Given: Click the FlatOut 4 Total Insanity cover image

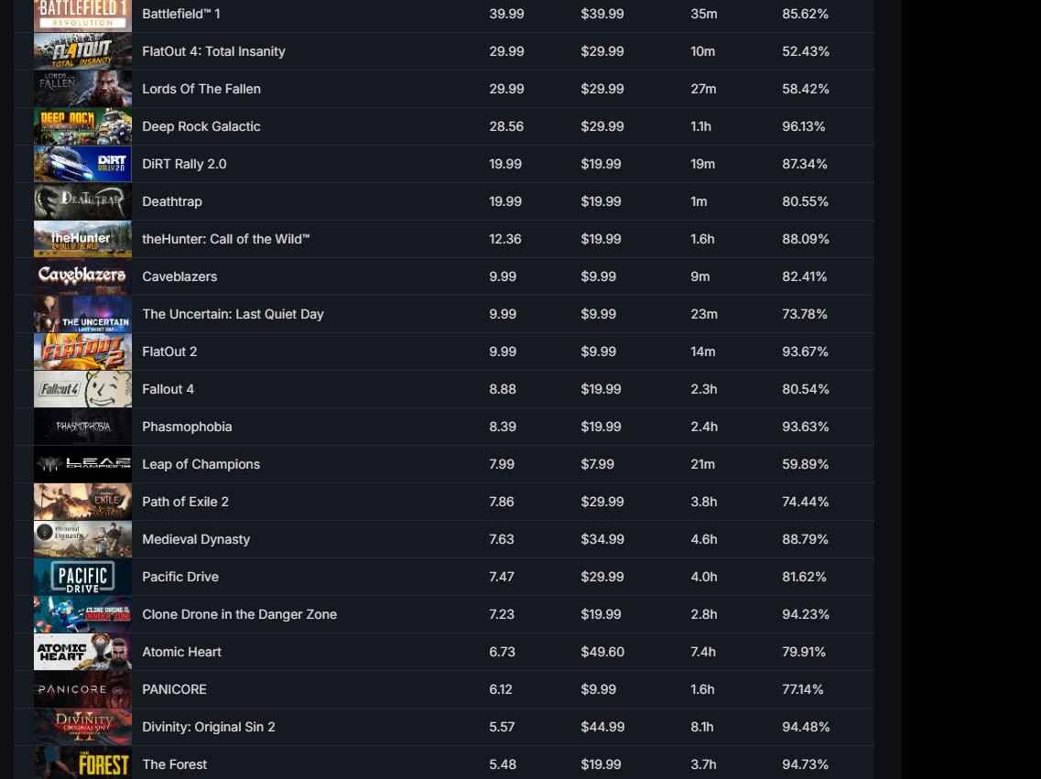Looking at the screenshot, I should (x=82, y=51).
